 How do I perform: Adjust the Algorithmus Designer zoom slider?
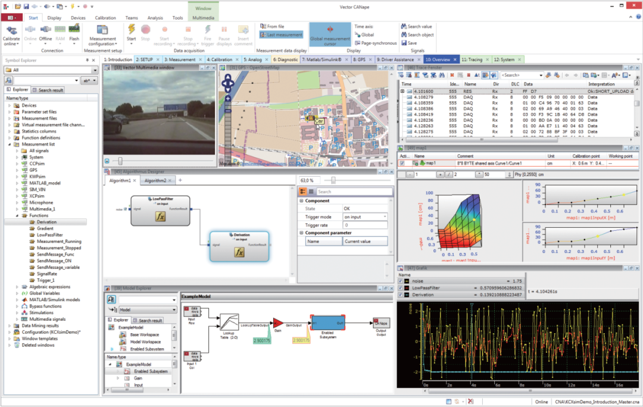click(333, 180)
